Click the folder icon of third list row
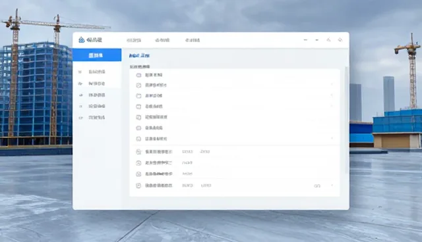Viewport: 422px width, 242px height. [x=138, y=96]
